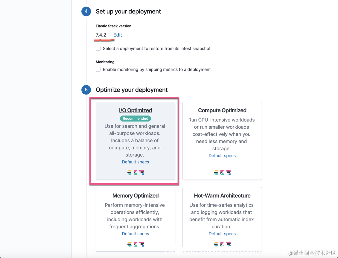Select the Memory Optimized card title
The height and width of the screenshot is (258, 338).
[135, 195]
